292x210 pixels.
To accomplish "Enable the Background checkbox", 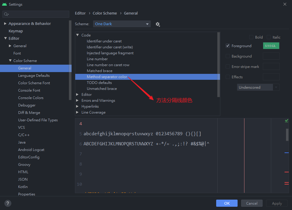I will point(228,56).
